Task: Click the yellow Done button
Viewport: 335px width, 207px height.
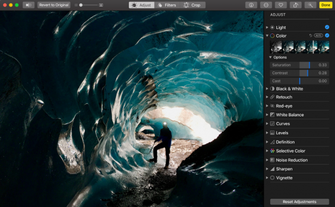Action: pos(326,5)
